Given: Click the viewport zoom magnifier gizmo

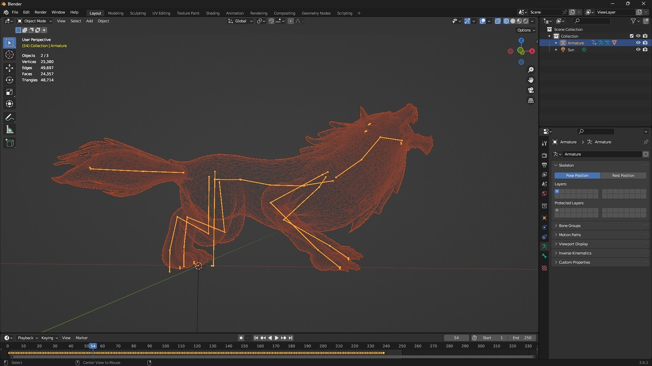Looking at the screenshot, I should (x=531, y=70).
